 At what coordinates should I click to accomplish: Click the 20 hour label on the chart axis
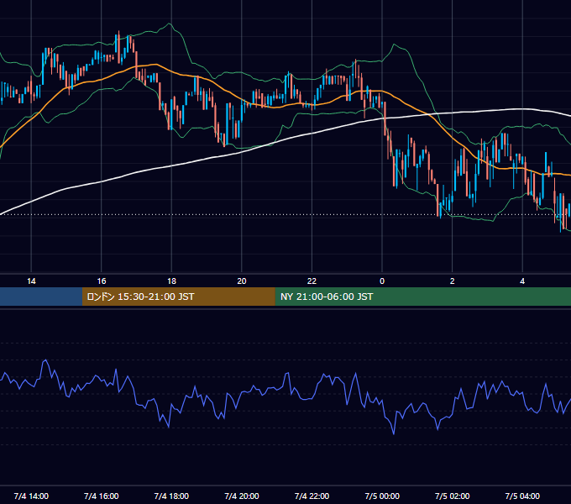pyautogui.click(x=242, y=281)
